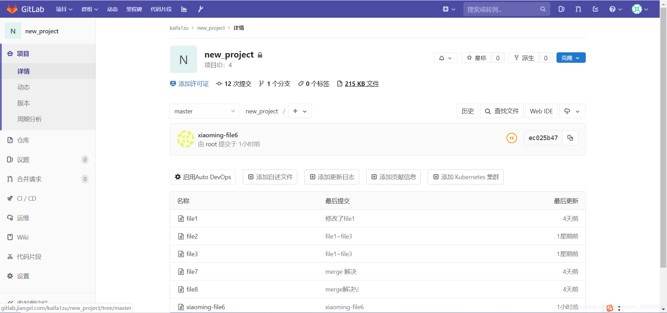Viewport: 667px width, 313px height.
Task: Click 添加许可证 link
Action: (189, 84)
